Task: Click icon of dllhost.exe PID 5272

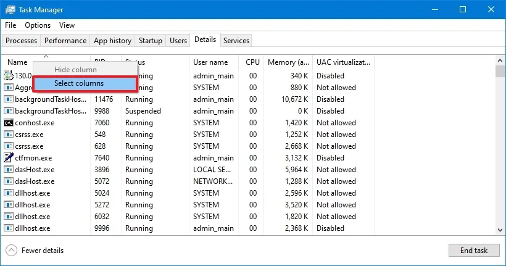Action: pyautogui.click(x=9, y=205)
